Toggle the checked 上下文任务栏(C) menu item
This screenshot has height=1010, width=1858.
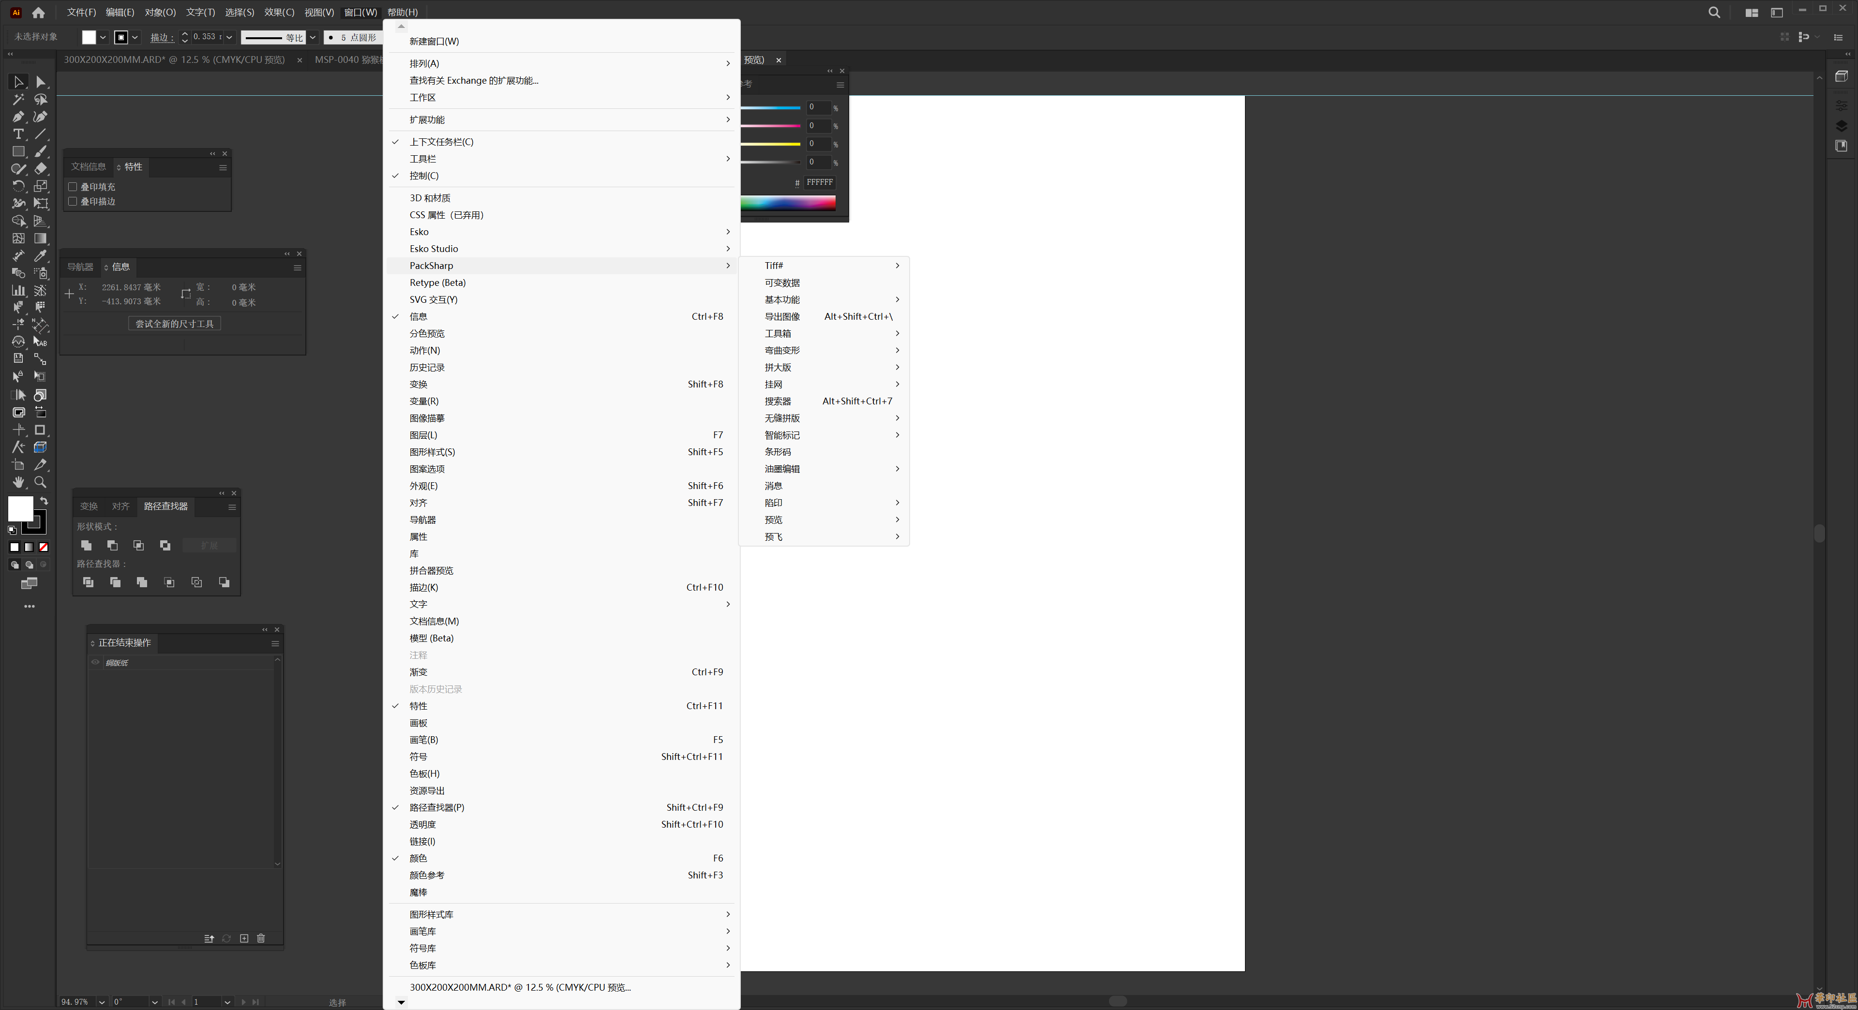(561, 142)
